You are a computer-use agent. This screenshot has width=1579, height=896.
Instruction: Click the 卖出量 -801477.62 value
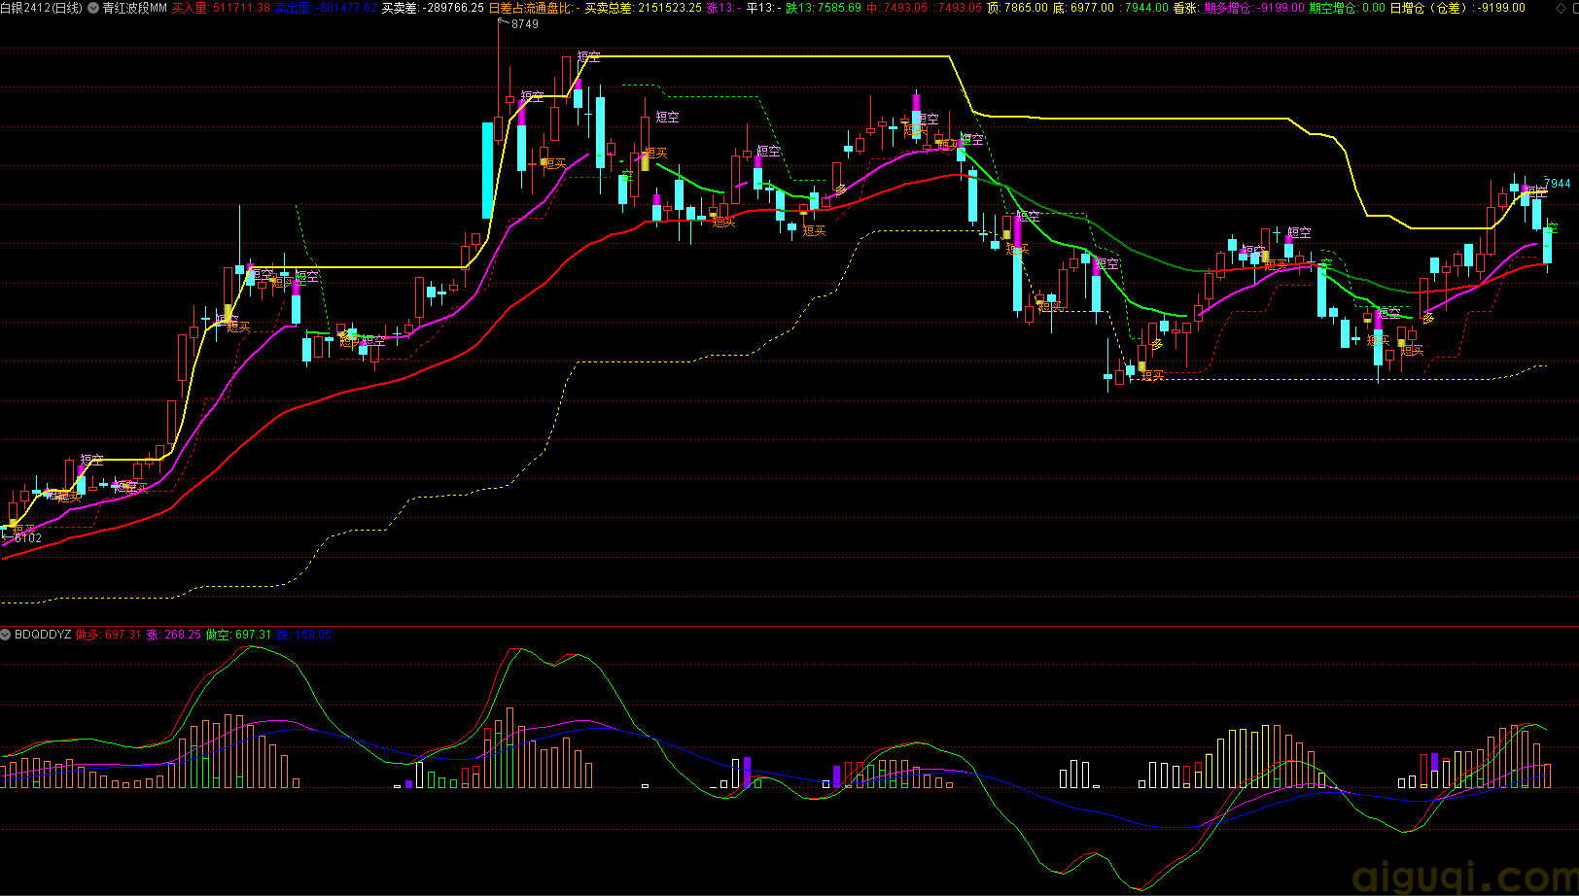[x=326, y=8]
